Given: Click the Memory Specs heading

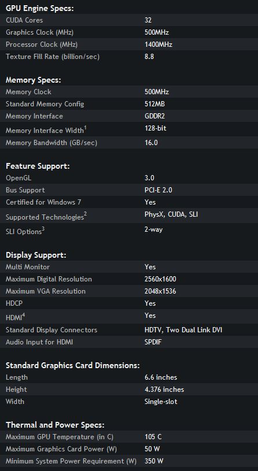Looking at the screenshot, I should tap(34, 80).
